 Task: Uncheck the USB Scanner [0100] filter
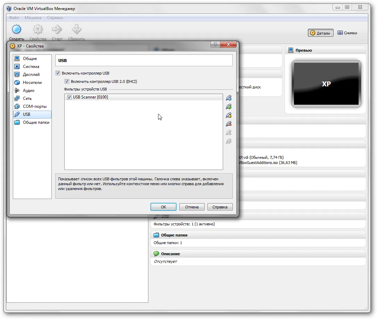pyautogui.click(x=69, y=97)
